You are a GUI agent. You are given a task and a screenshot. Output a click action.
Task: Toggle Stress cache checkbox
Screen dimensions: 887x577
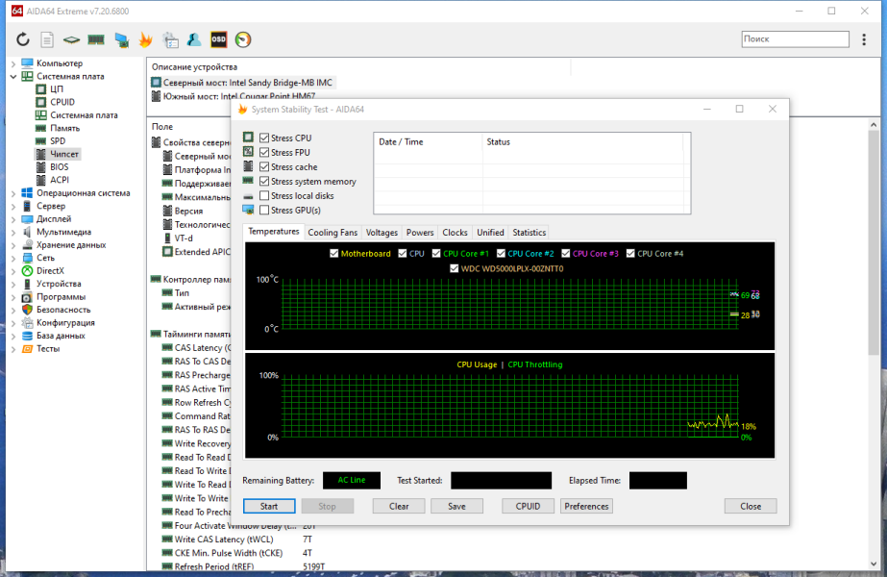coord(264,166)
